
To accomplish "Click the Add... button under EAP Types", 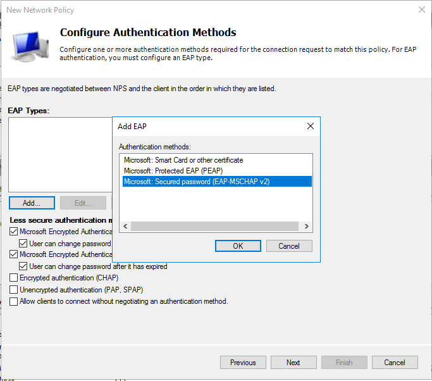I will (x=32, y=203).
